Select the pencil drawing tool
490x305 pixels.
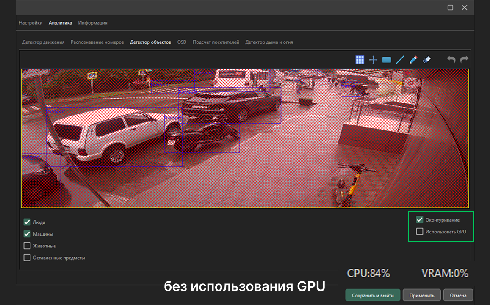(x=413, y=60)
